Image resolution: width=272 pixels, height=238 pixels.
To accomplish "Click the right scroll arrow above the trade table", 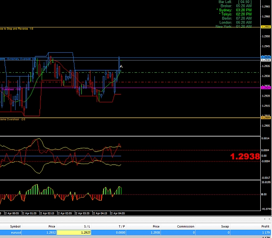I will click(269, 219).
